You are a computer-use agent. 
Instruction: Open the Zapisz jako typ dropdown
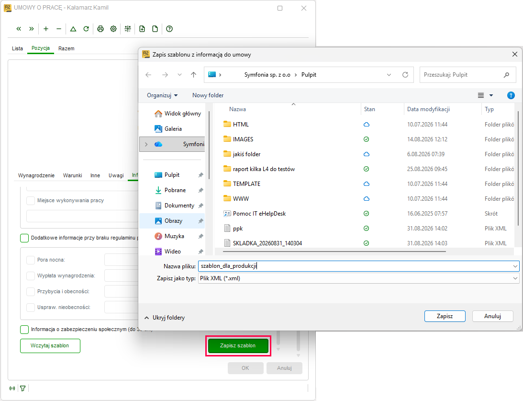pyautogui.click(x=358, y=278)
